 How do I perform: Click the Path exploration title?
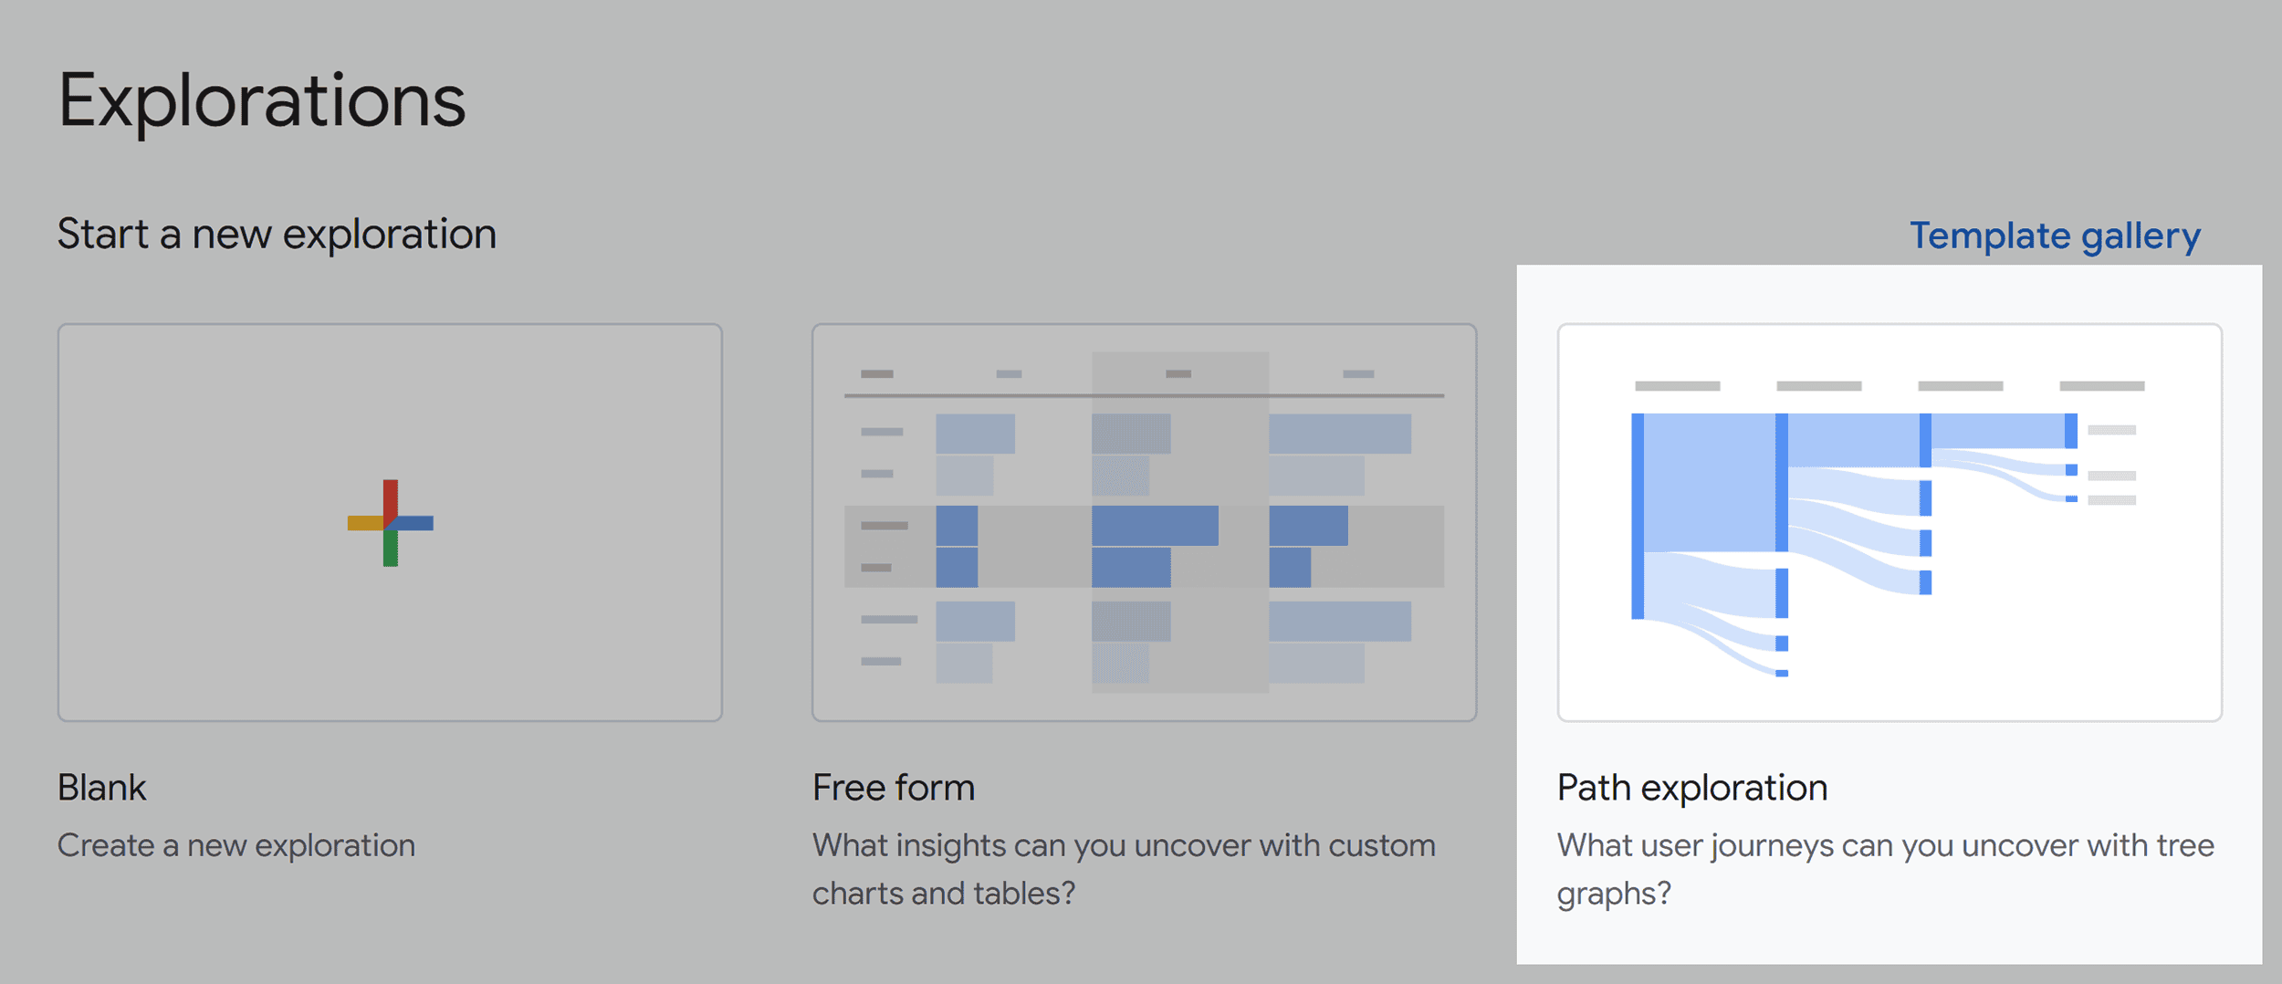[x=1692, y=788]
